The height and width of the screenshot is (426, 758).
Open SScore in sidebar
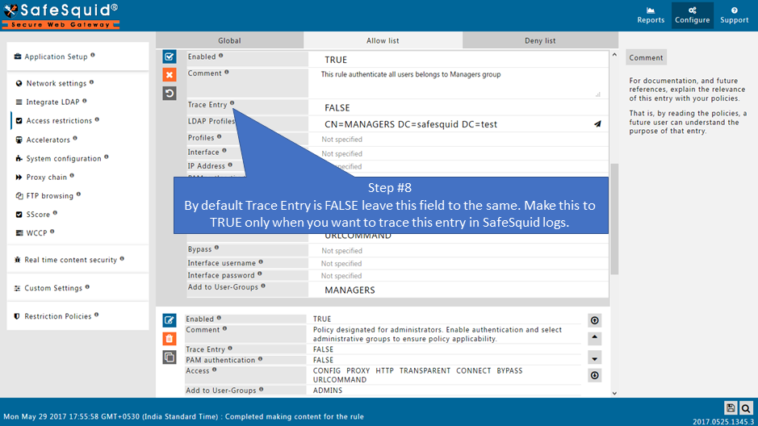pos(37,215)
